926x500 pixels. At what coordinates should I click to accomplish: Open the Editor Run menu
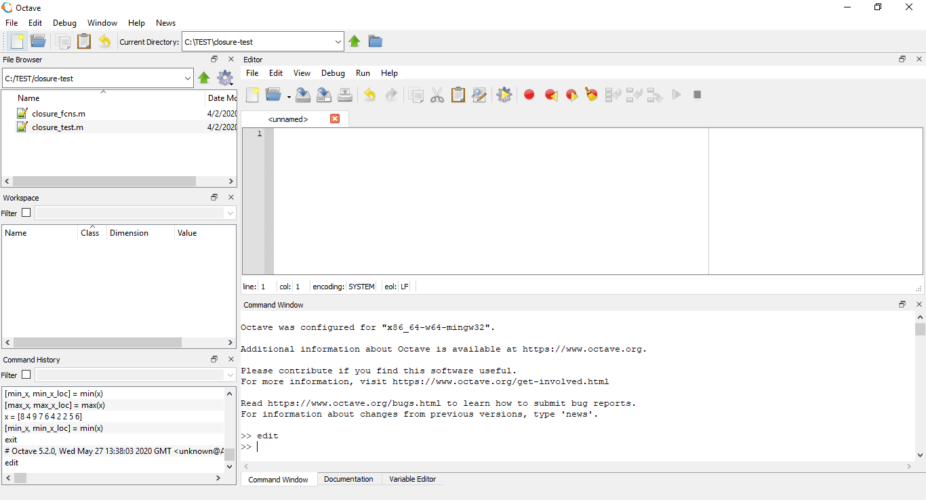[x=363, y=73]
